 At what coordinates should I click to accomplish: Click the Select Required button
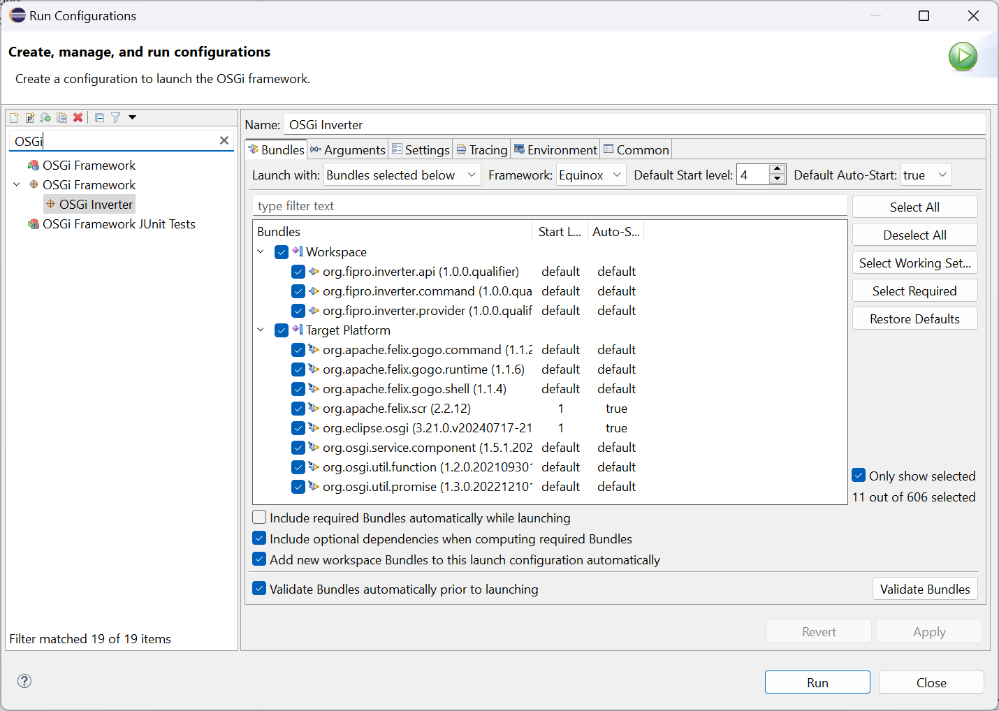[x=914, y=291]
